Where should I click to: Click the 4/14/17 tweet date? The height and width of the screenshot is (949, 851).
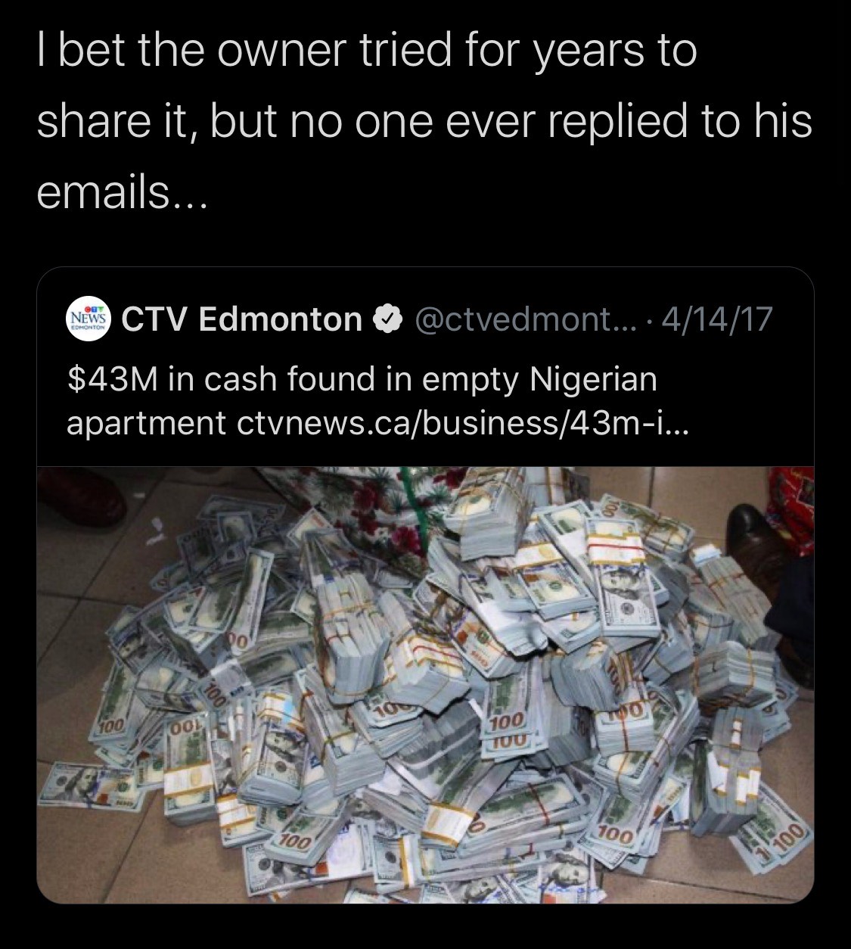[x=716, y=319]
